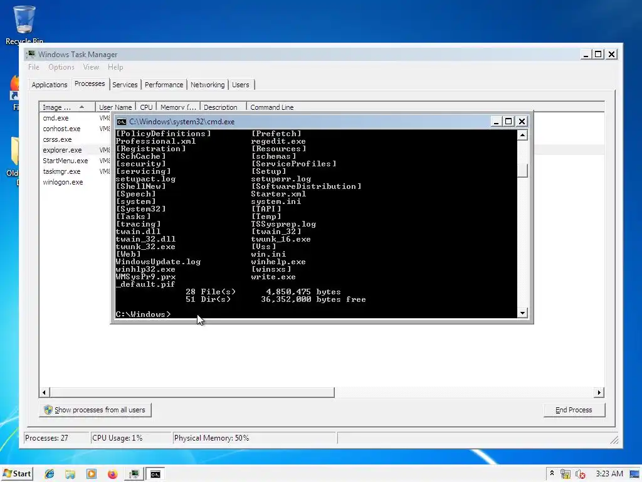Click the clock showing 3:23 AM
This screenshot has width=642, height=482.
(x=609, y=473)
